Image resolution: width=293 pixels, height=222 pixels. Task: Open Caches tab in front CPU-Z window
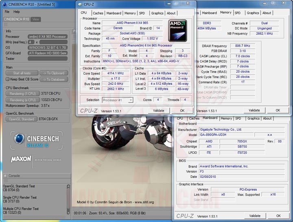point(98,13)
